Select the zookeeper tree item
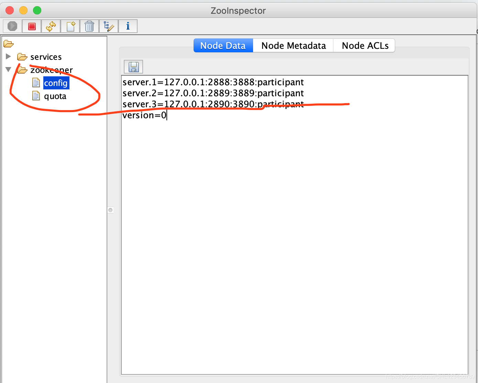 52,70
